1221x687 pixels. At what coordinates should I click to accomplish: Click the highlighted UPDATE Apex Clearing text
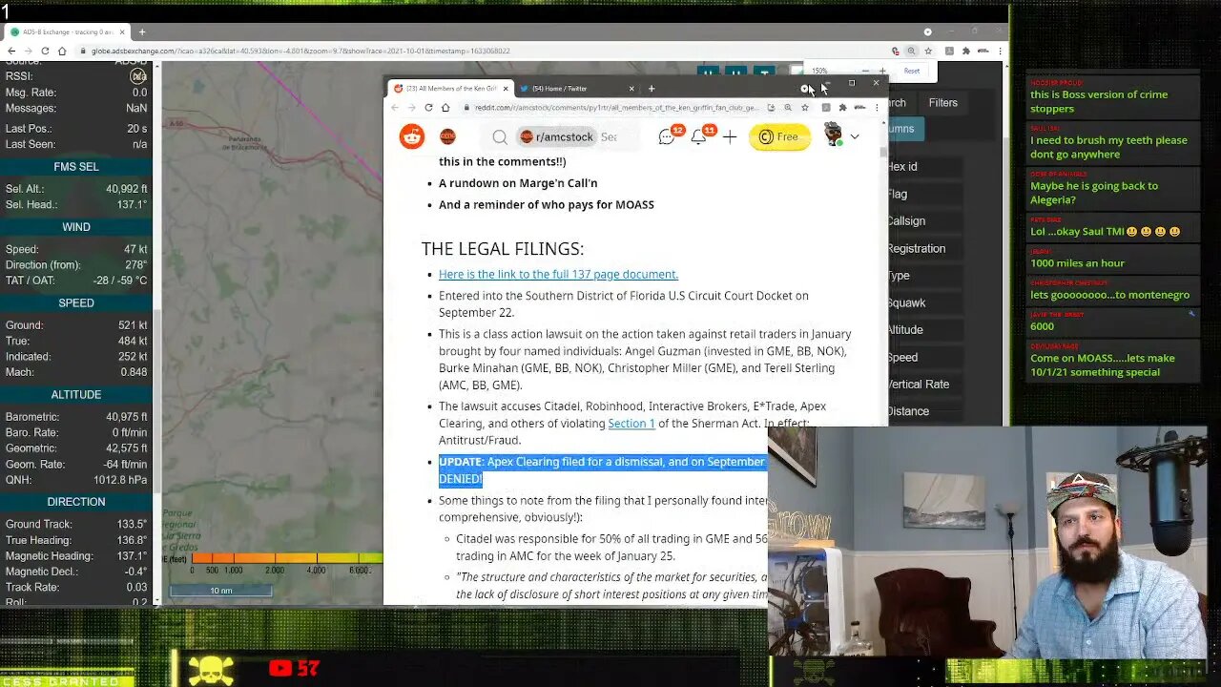602,469
